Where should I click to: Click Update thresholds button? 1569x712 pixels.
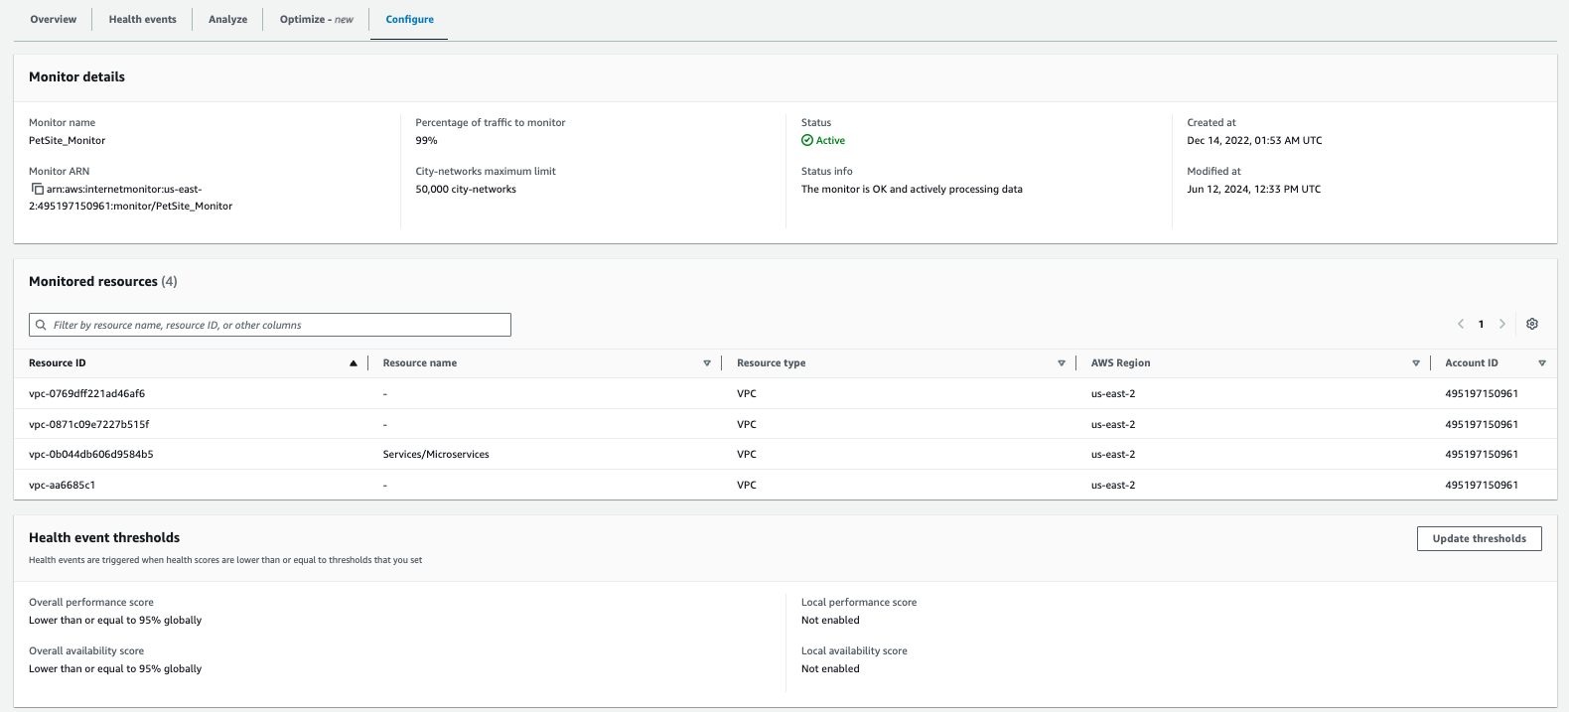tap(1479, 538)
